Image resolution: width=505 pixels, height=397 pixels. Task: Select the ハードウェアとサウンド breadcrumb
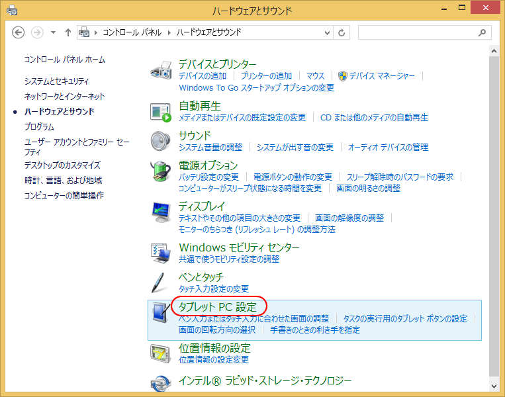click(x=208, y=32)
